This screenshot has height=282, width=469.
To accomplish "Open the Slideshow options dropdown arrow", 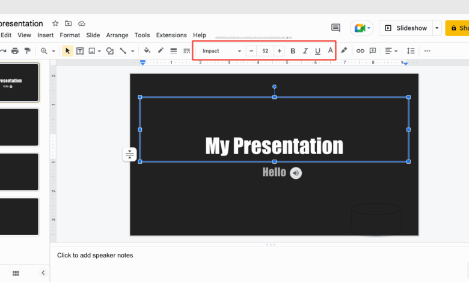I will click(x=437, y=28).
